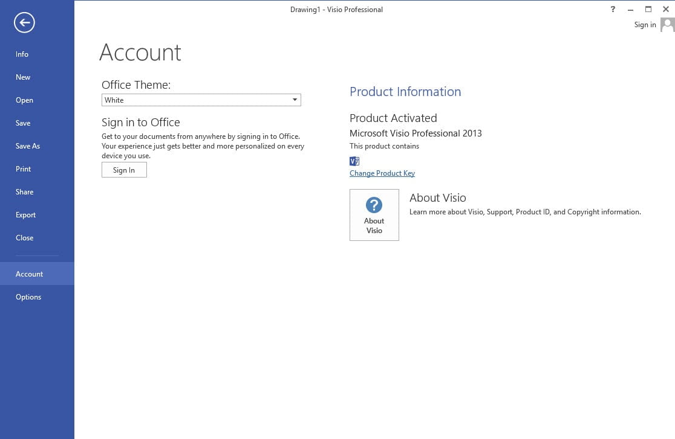Choose Save from backstage menu
675x439 pixels.
point(23,123)
